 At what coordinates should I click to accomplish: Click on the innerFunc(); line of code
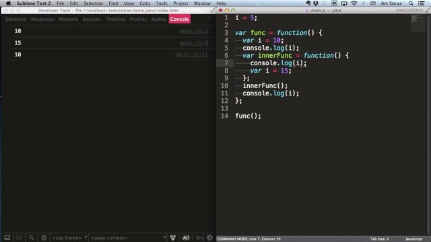coord(265,86)
